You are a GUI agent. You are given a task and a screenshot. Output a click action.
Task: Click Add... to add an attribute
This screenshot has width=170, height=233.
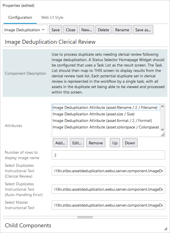(60, 143)
